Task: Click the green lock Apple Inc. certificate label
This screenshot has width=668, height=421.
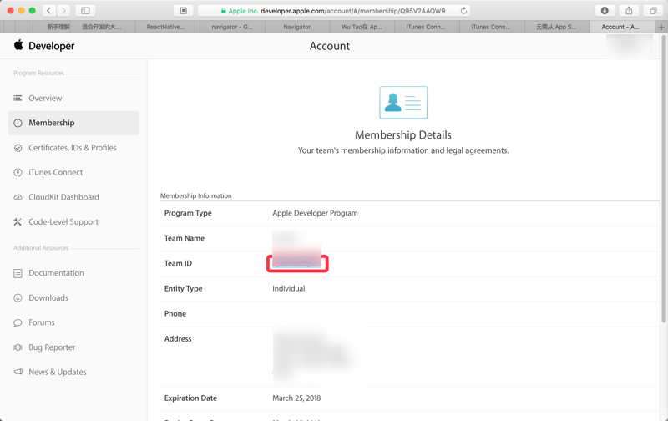Action: [240, 11]
